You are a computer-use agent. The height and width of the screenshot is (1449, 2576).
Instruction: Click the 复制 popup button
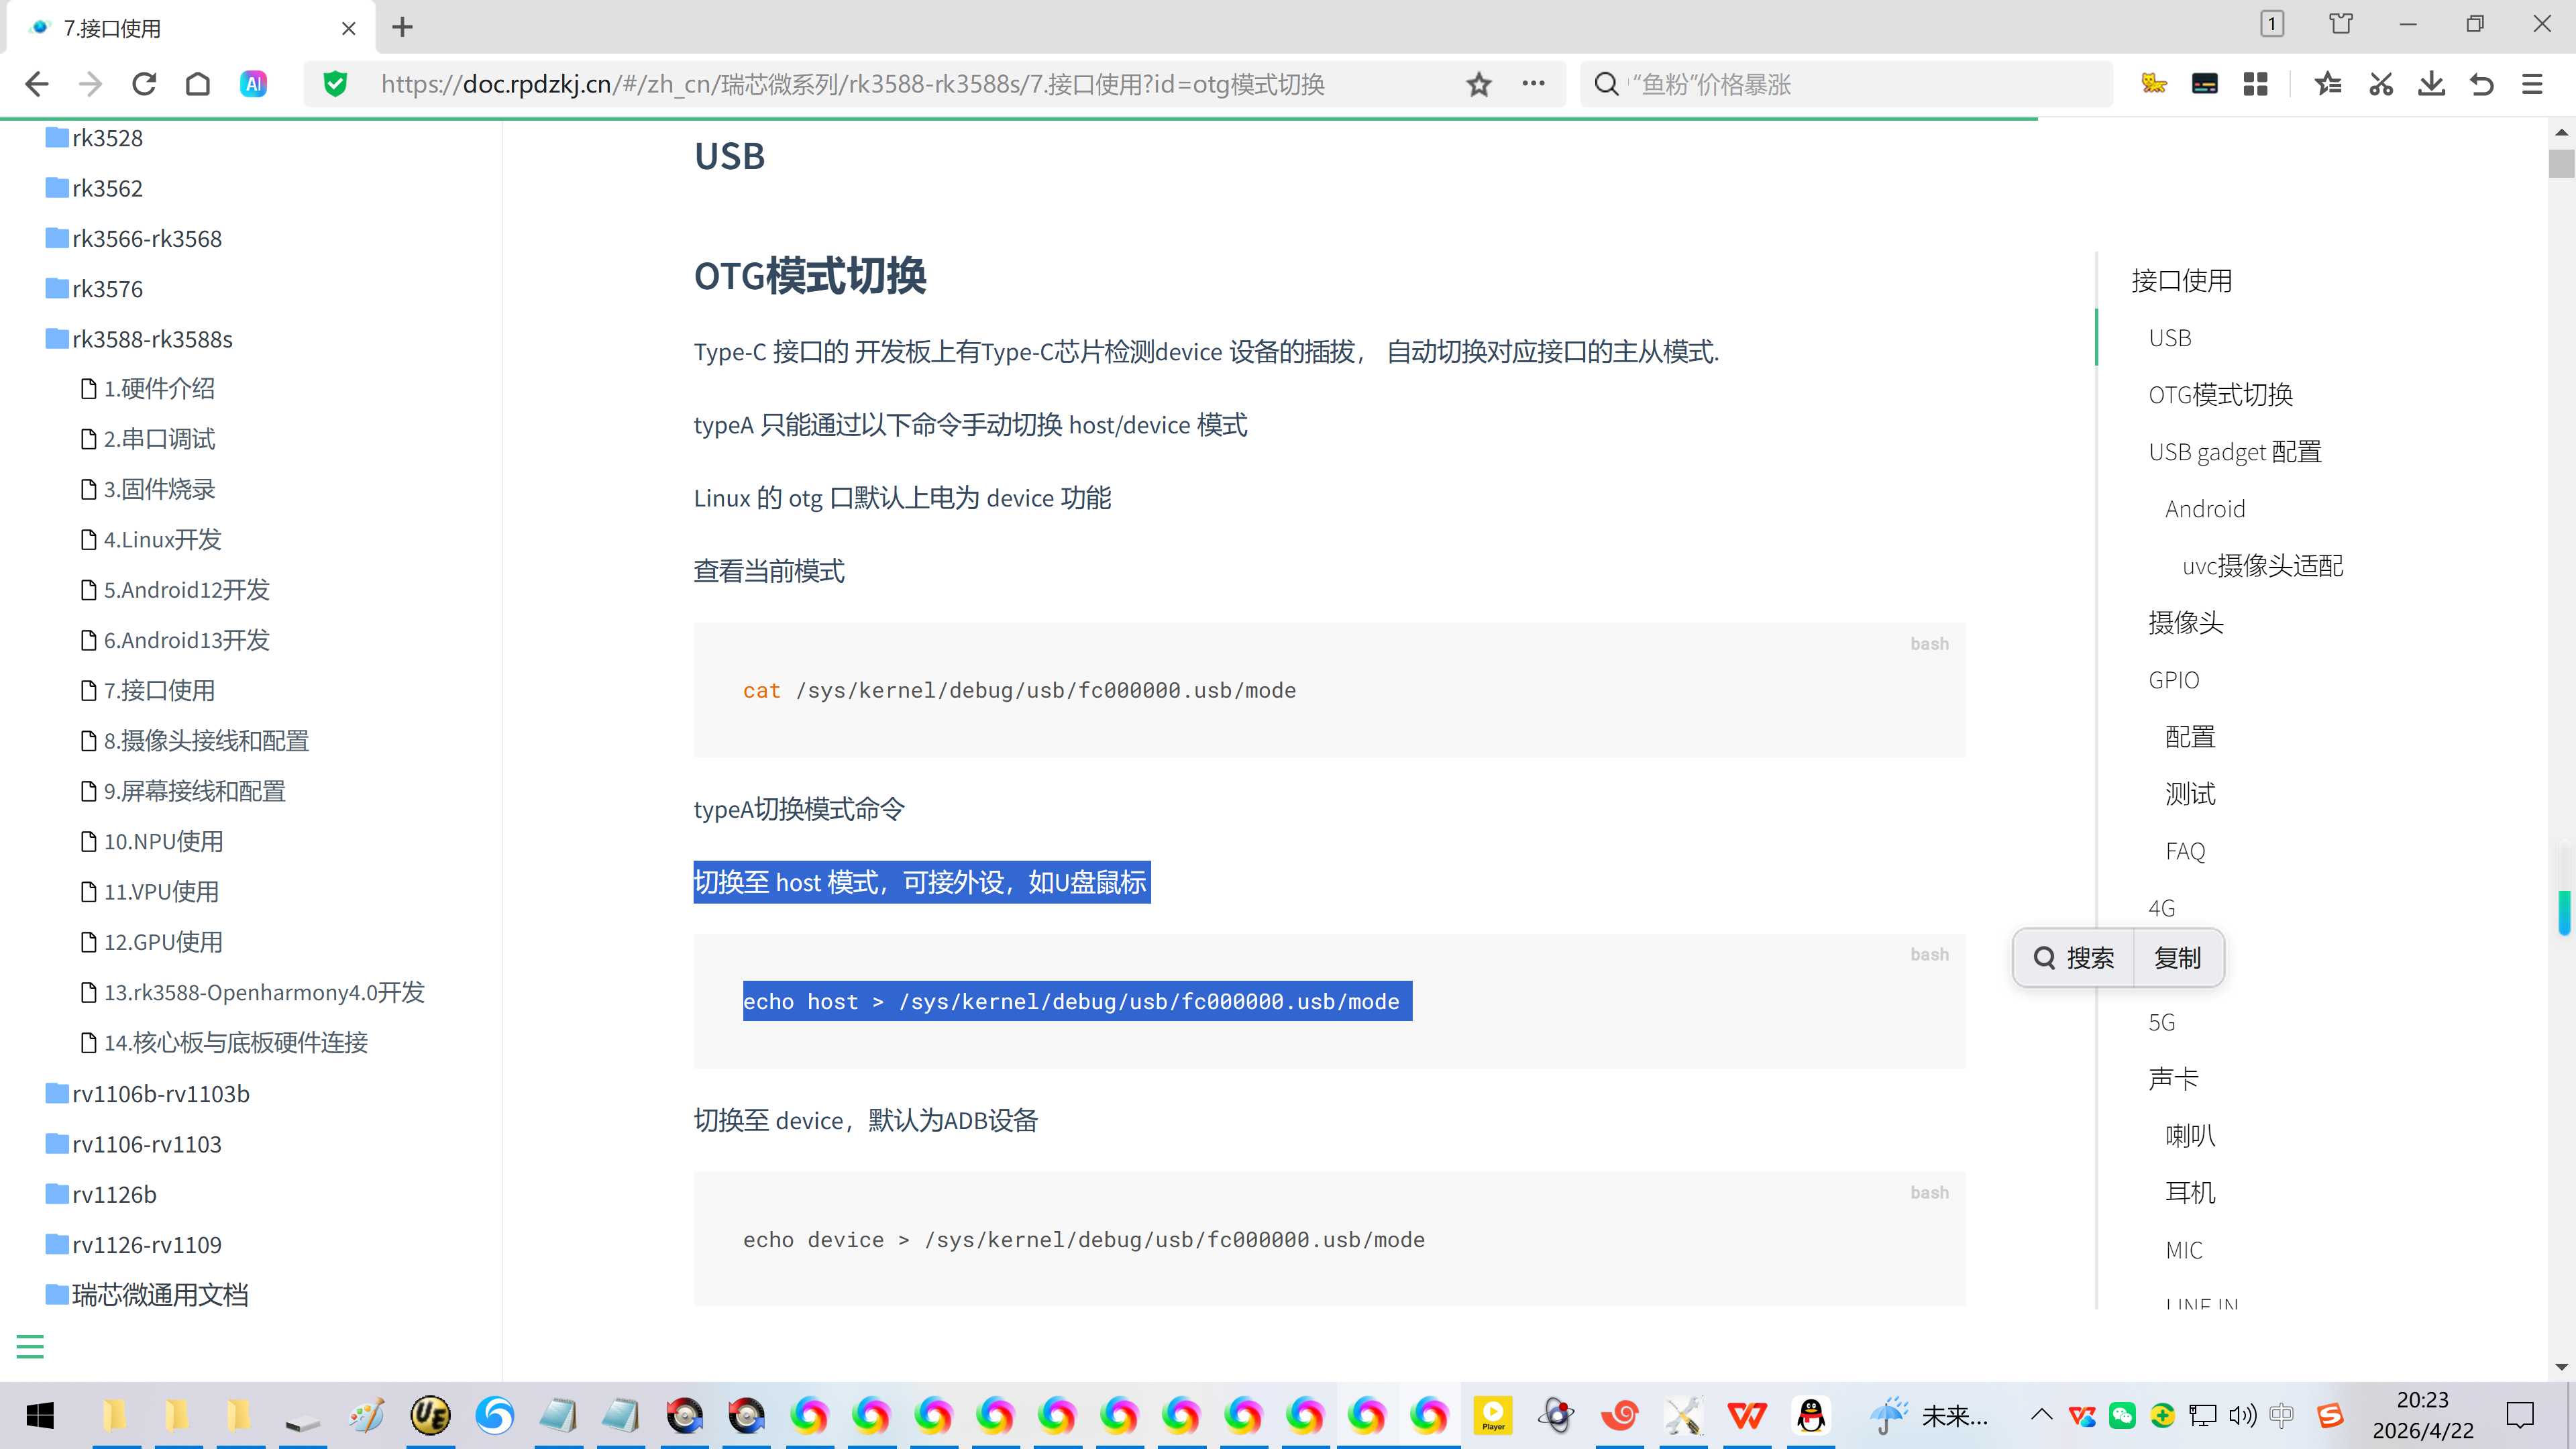2177,958
